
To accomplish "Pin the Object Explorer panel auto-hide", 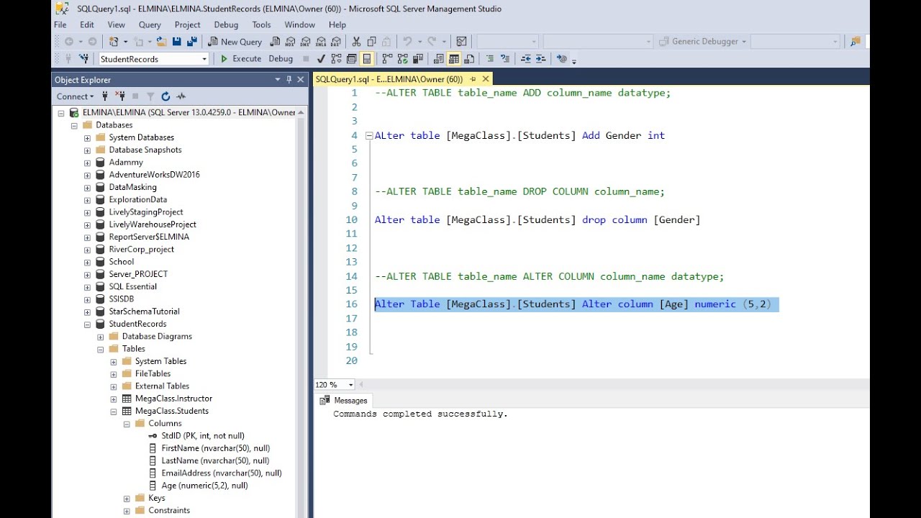I will (x=289, y=80).
